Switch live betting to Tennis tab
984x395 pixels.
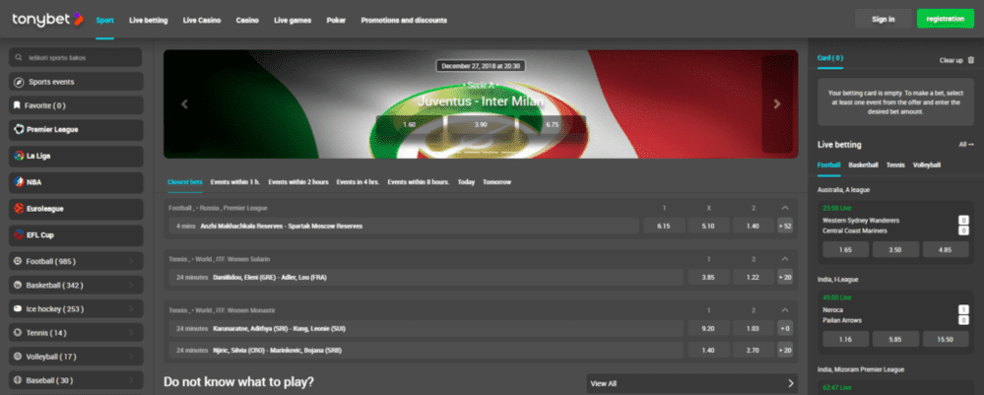(x=895, y=165)
